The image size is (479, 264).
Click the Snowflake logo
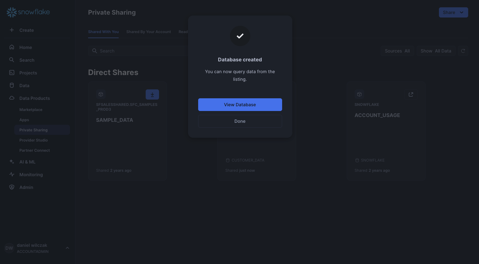28,12
